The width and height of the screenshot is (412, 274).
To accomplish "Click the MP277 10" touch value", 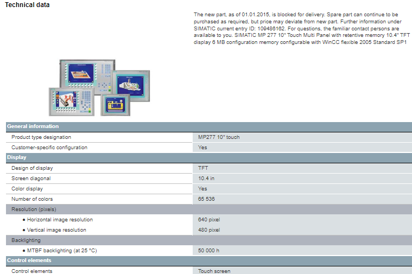I will pyautogui.click(x=219, y=137).
